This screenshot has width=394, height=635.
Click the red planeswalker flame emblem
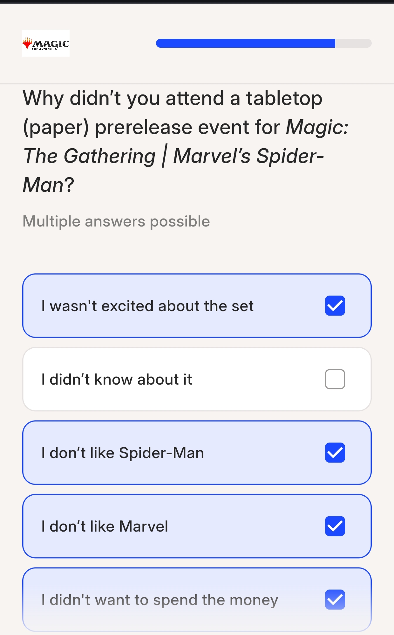(x=27, y=43)
